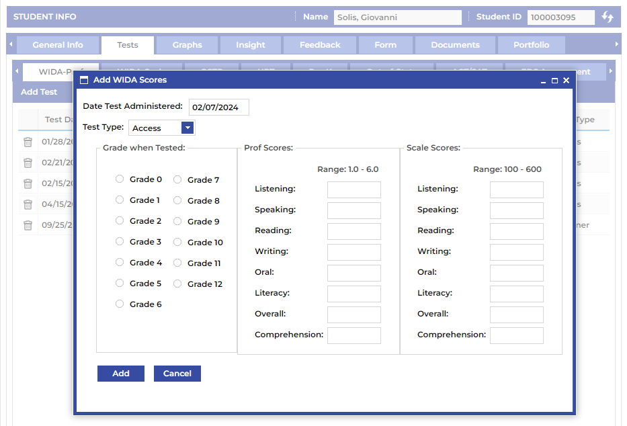Open the Insight tab
This screenshot has width=627, height=426.
tap(251, 45)
